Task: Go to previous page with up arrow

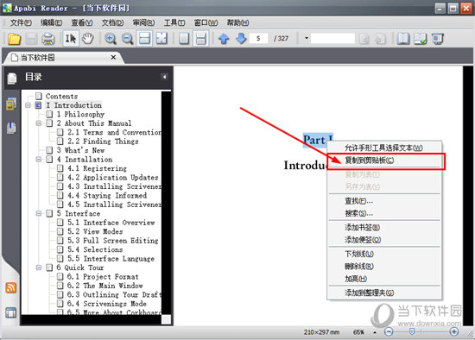Action: [x=224, y=39]
